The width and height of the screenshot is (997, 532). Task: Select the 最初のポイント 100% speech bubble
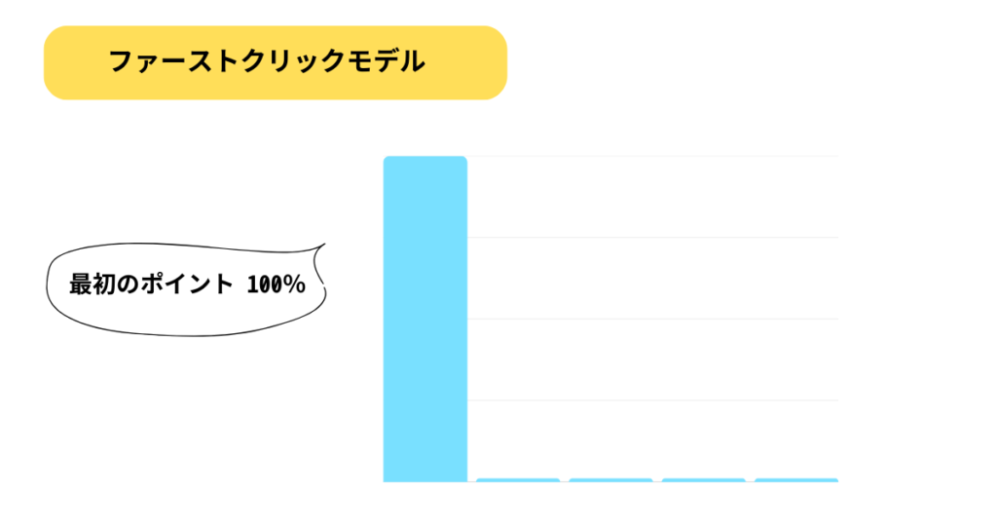(x=186, y=289)
